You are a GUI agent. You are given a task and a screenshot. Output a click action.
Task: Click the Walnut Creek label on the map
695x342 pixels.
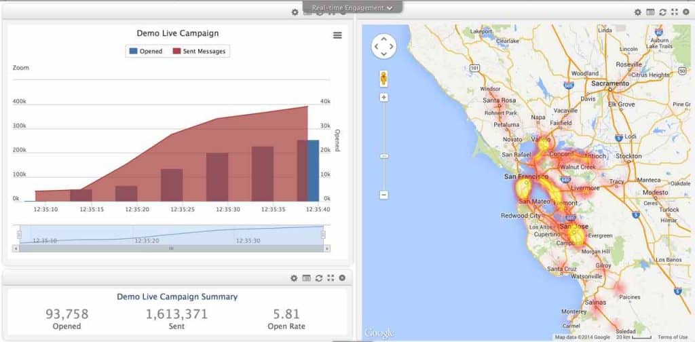point(578,167)
